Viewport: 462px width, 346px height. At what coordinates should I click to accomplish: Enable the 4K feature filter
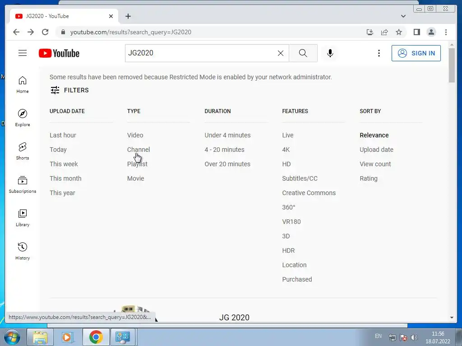tap(286, 150)
